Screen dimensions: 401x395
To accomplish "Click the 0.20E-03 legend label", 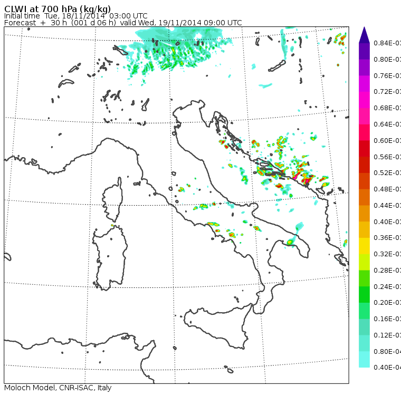I will click(x=387, y=303).
